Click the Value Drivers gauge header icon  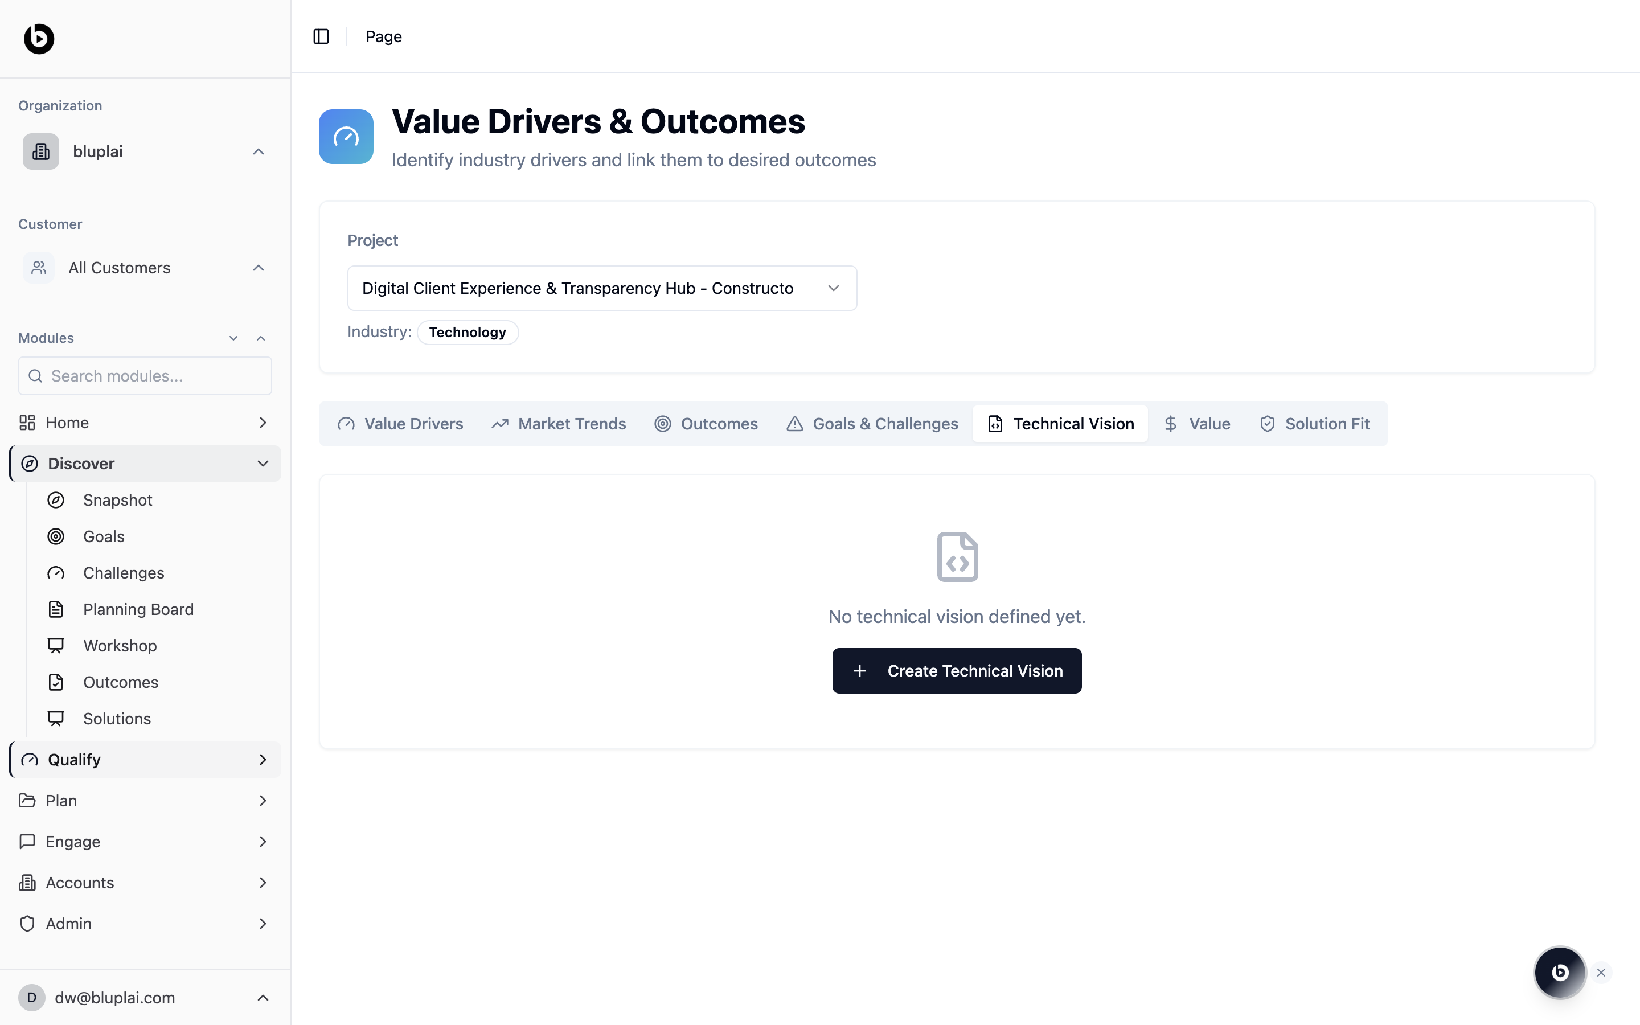pyautogui.click(x=346, y=136)
